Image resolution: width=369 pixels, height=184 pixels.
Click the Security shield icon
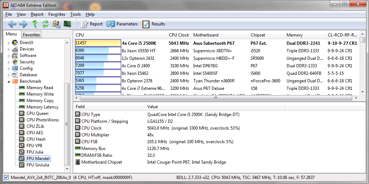point(15,62)
